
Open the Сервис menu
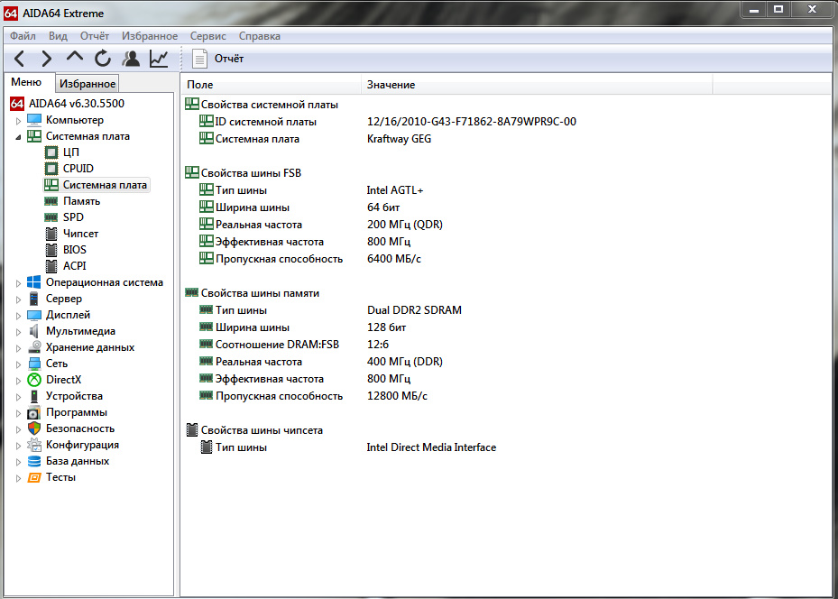(207, 36)
